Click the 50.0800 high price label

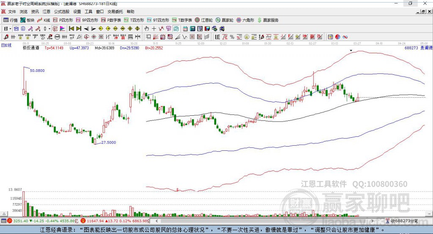click(37, 71)
